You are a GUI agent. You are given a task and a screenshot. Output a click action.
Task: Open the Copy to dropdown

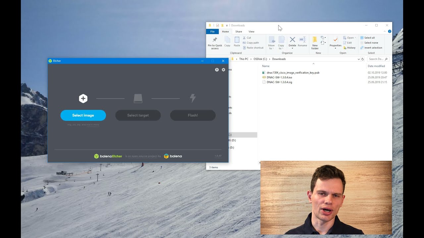[x=281, y=43]
